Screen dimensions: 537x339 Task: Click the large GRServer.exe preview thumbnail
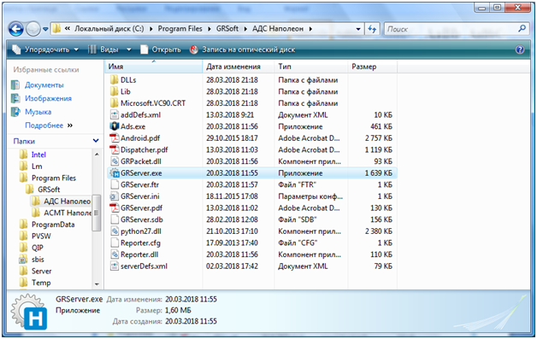pyautogui.click(x=29, y=312)
